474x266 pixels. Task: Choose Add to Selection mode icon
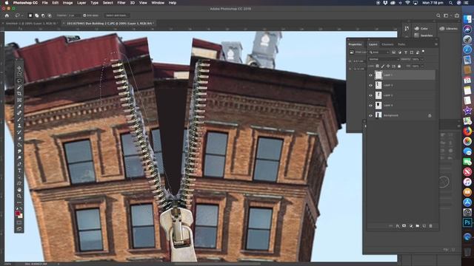pyautogui.click(x=36, y=16)
